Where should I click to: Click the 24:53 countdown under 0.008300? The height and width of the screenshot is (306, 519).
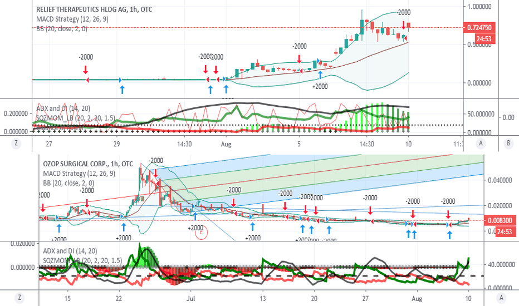(505, 231)
